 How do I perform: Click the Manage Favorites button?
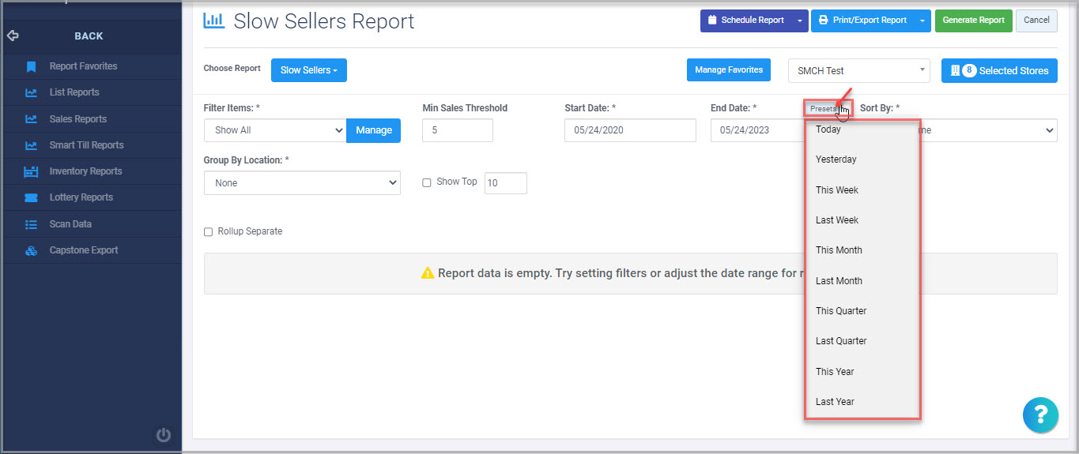pyautogui.click(x=728, y=70)
